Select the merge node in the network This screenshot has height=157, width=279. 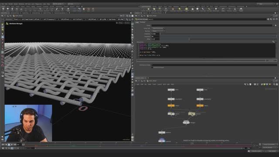(186, 122)
